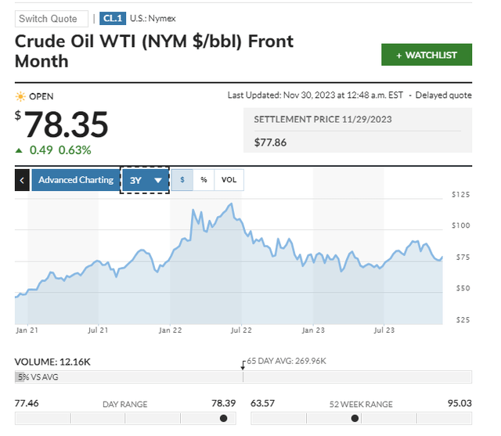Click the CL.1 ticker badge
501x436 pixels.
(x=113, y=19)
